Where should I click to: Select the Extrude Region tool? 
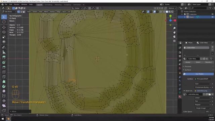tap(4, 57)
